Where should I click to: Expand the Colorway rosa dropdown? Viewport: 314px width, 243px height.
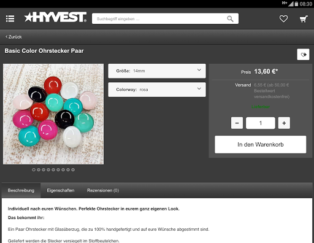[157, 90]
